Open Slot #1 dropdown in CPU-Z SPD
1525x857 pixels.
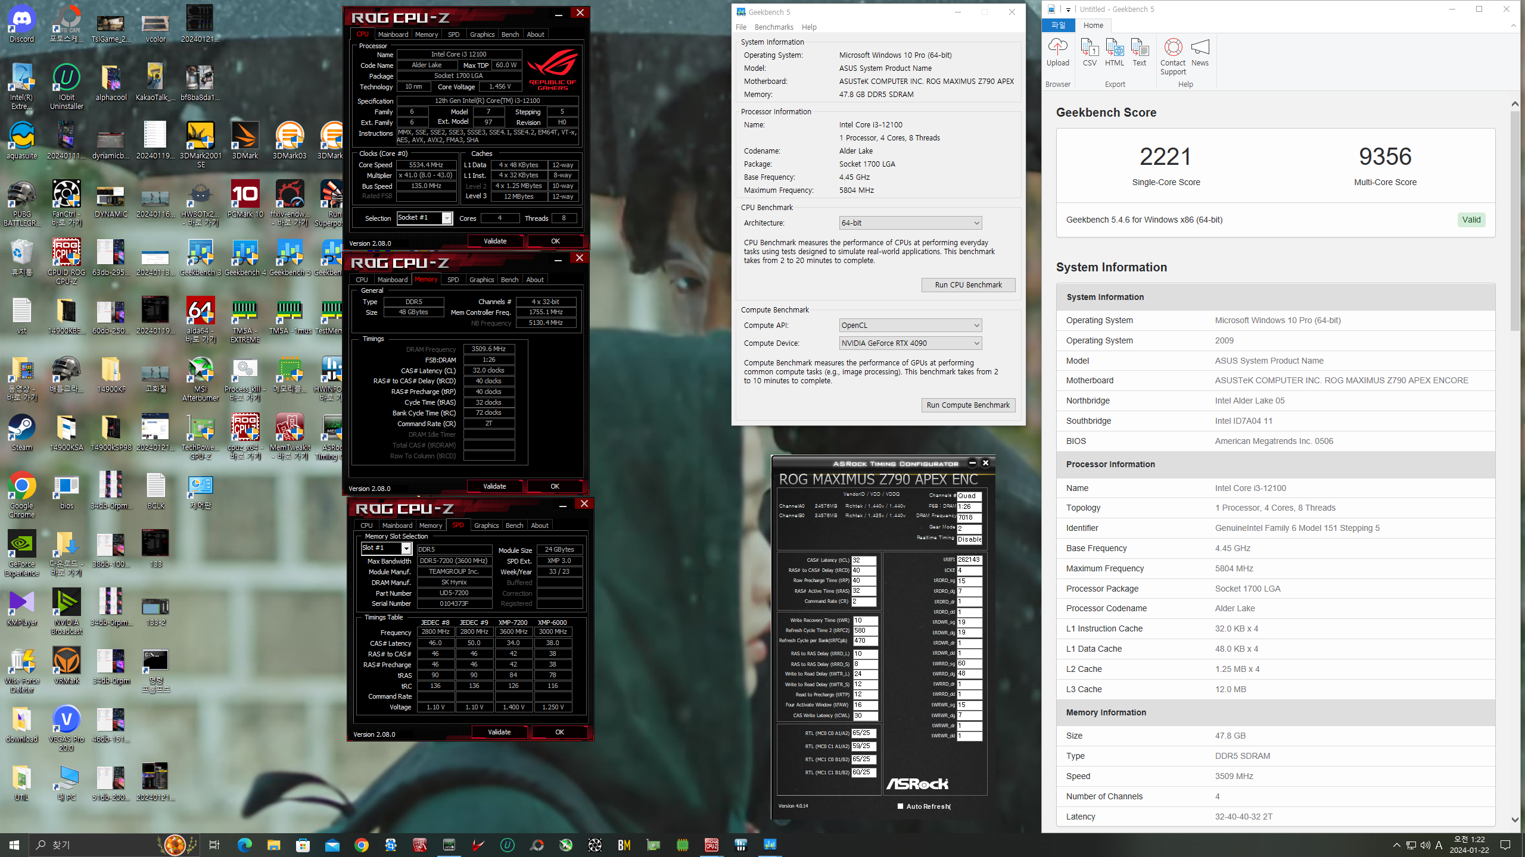click(386, 548)
